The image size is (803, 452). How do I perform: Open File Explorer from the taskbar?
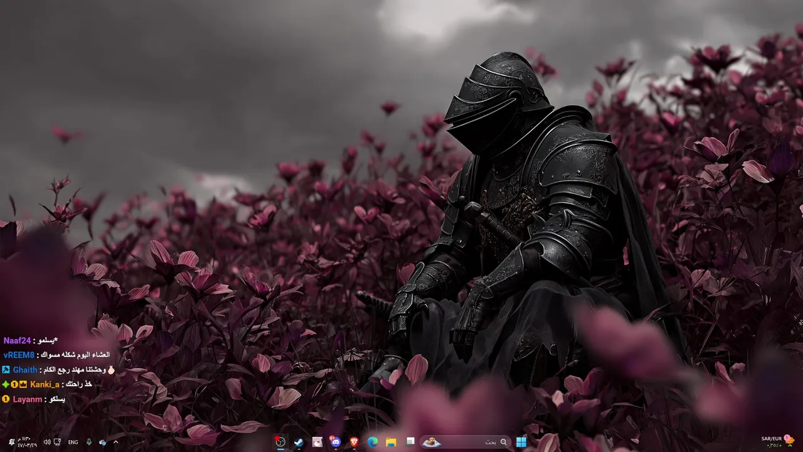[391, 442]
